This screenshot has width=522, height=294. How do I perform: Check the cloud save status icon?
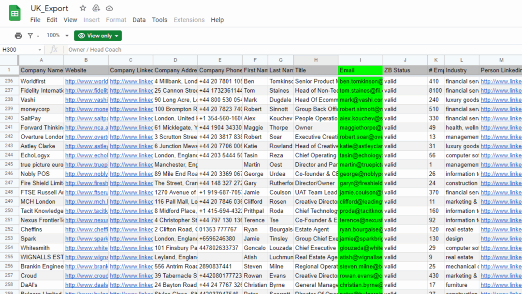(109, 8)
